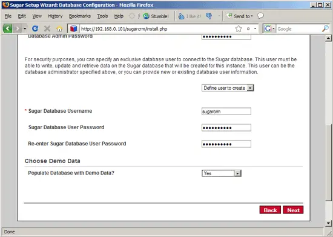The width and height of the screenshot is (333, 237).
Task: Click the toolbar dropdown arrow after thumbs-down
Action: tap(219, 16)
